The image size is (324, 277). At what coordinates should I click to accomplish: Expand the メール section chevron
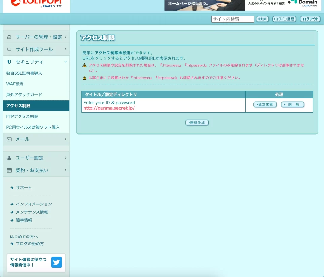click(65, 139)
